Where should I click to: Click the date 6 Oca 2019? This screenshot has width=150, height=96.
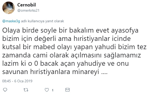tap(23, 81)
